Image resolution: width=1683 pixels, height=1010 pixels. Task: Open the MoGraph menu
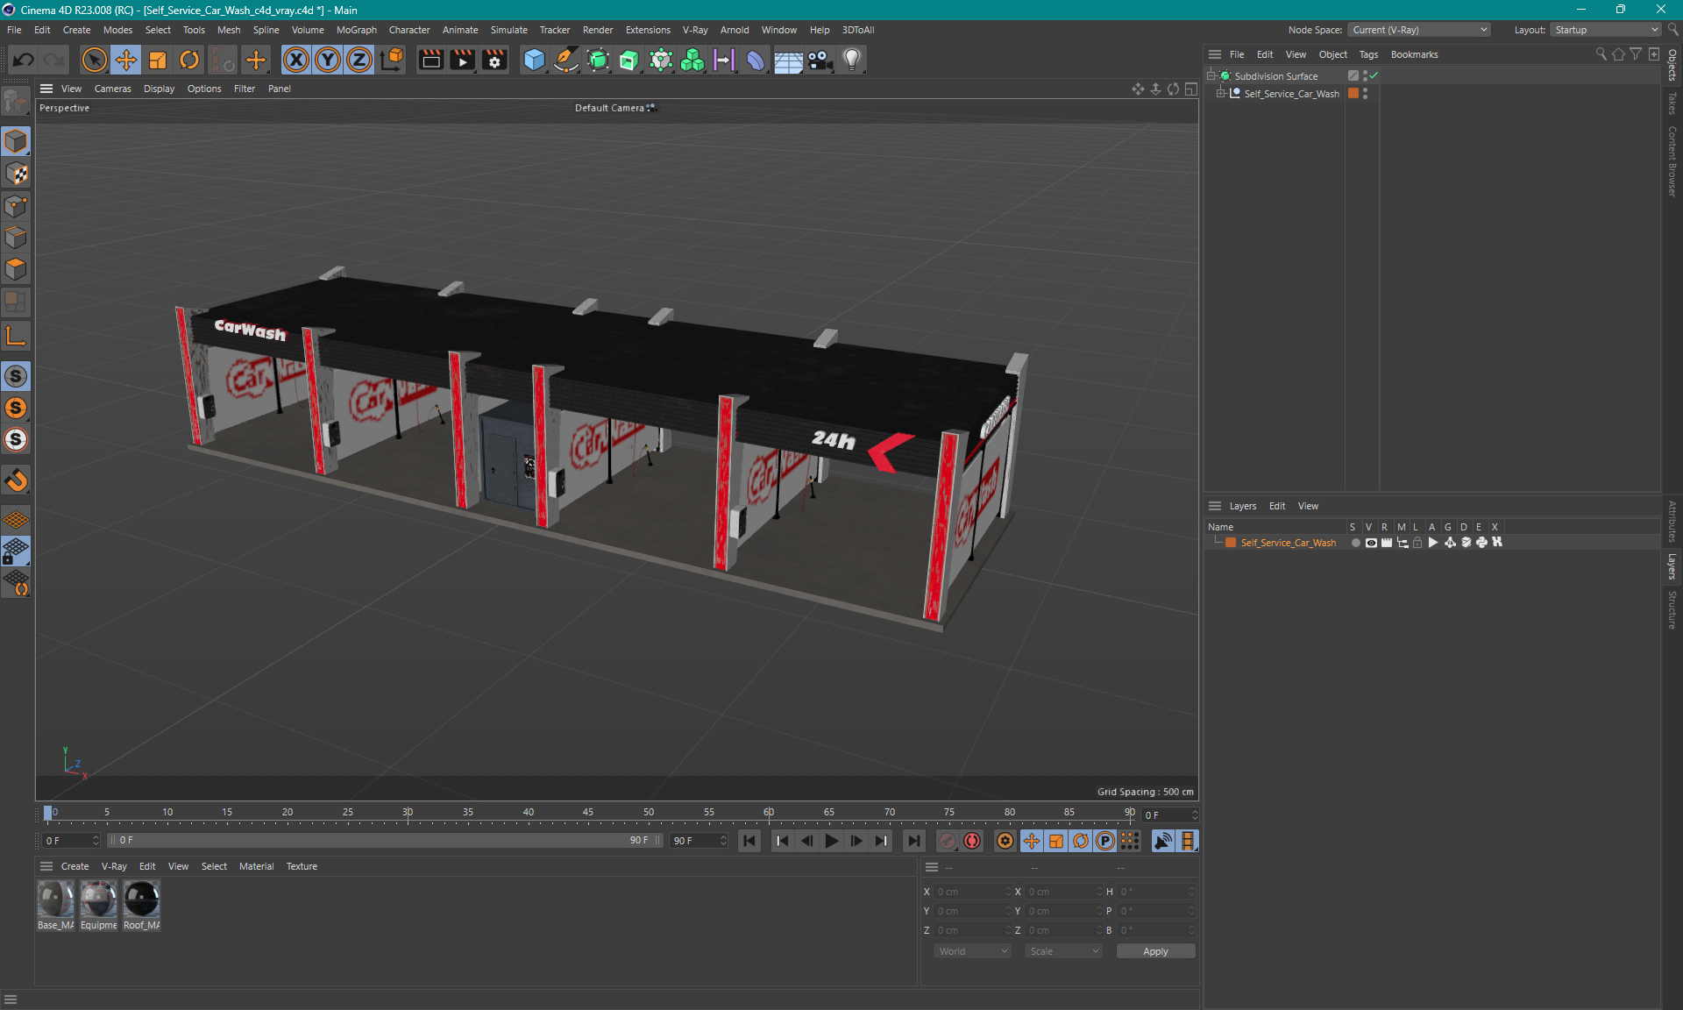356,30
